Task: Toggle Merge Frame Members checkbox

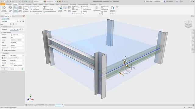Action: coord(2,50)
